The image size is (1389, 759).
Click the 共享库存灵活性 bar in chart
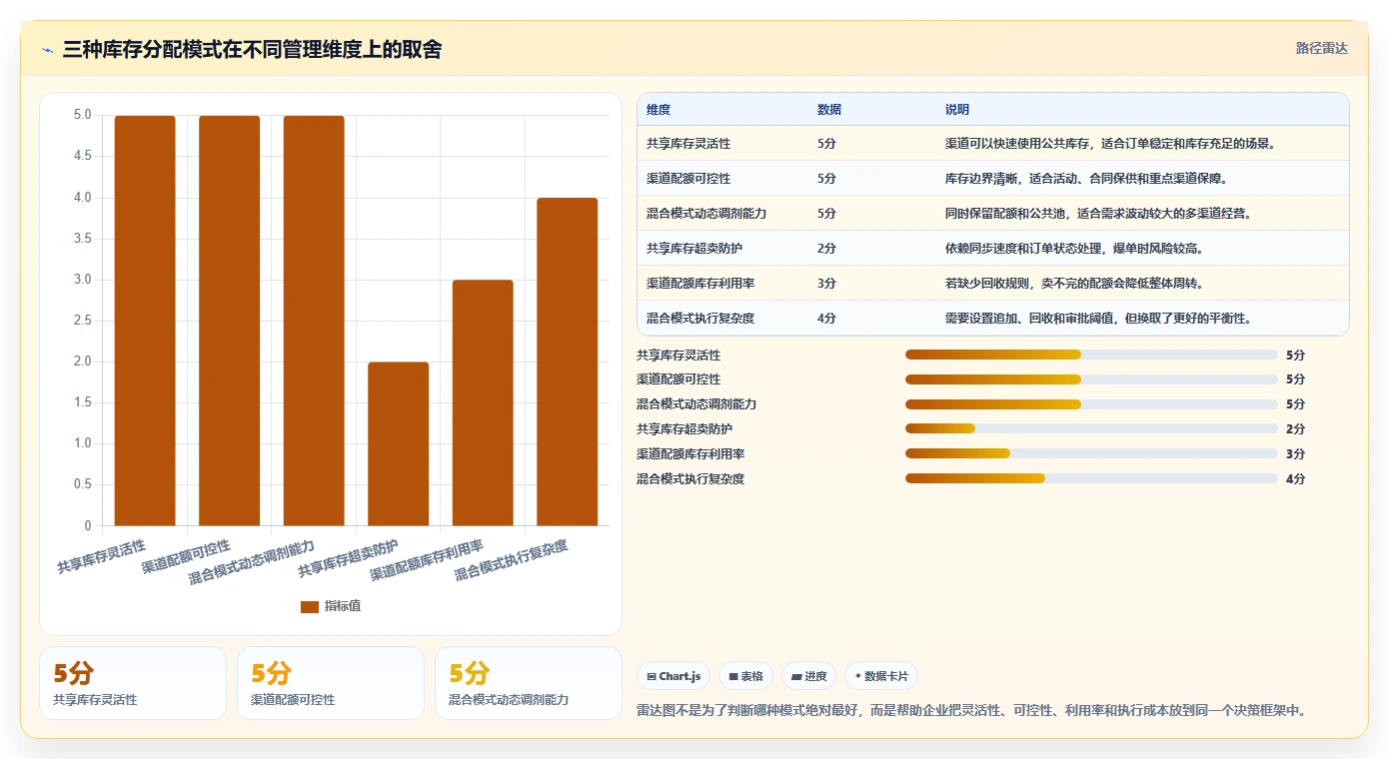145,321
